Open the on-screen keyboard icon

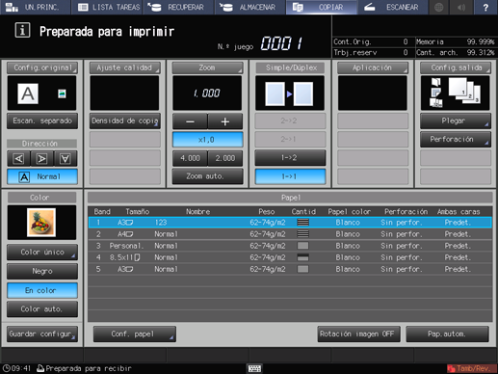(254, 368)
